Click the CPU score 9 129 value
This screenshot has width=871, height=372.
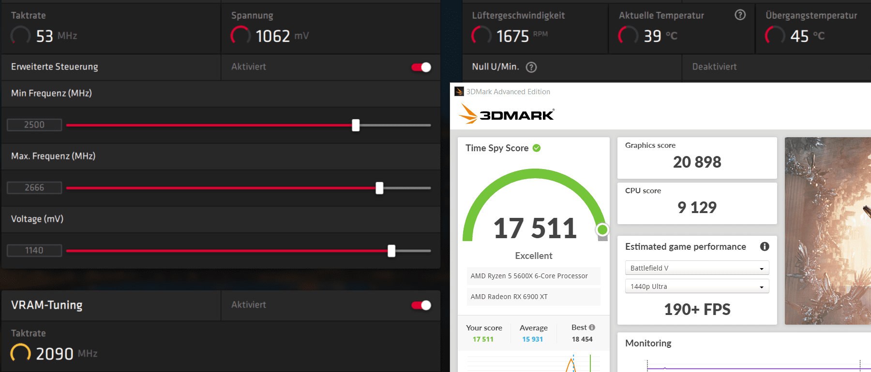697,207
